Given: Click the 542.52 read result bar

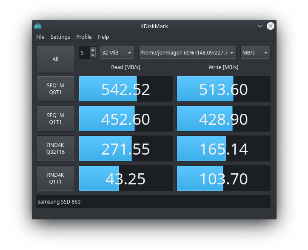Looking at the screenshot, I should click(x=126, y=89).
